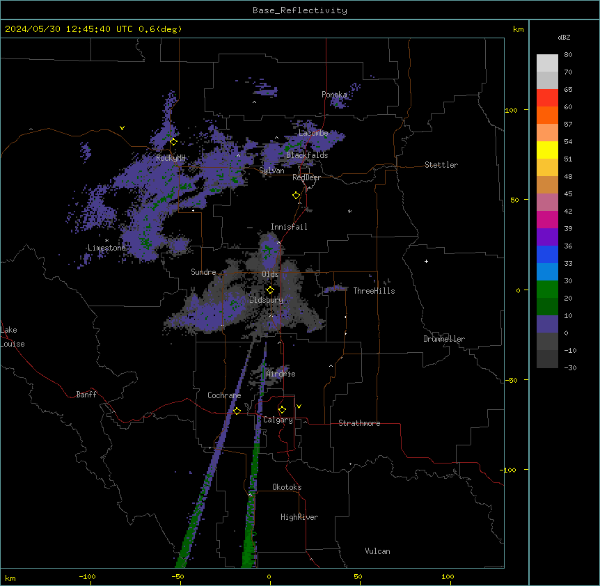Click the Ponoka town label
This screenshot has height=586, width=600.
[x=334, y=95]
